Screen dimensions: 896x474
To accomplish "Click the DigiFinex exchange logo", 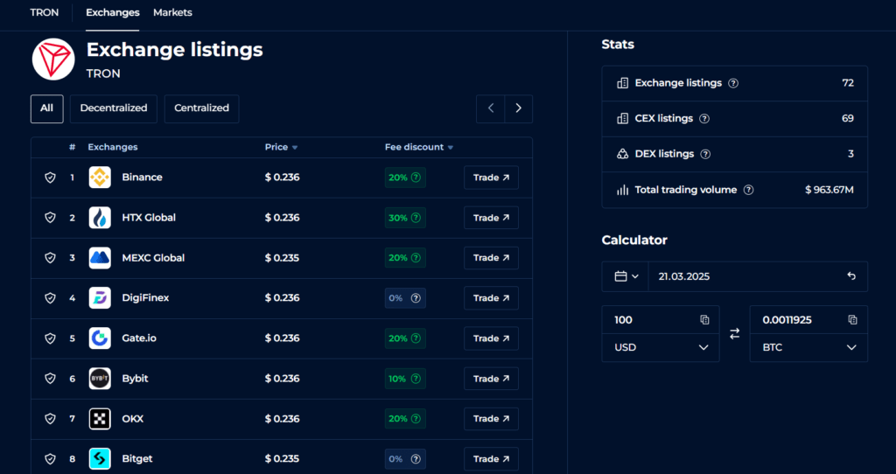I will (x=100, y=298).
